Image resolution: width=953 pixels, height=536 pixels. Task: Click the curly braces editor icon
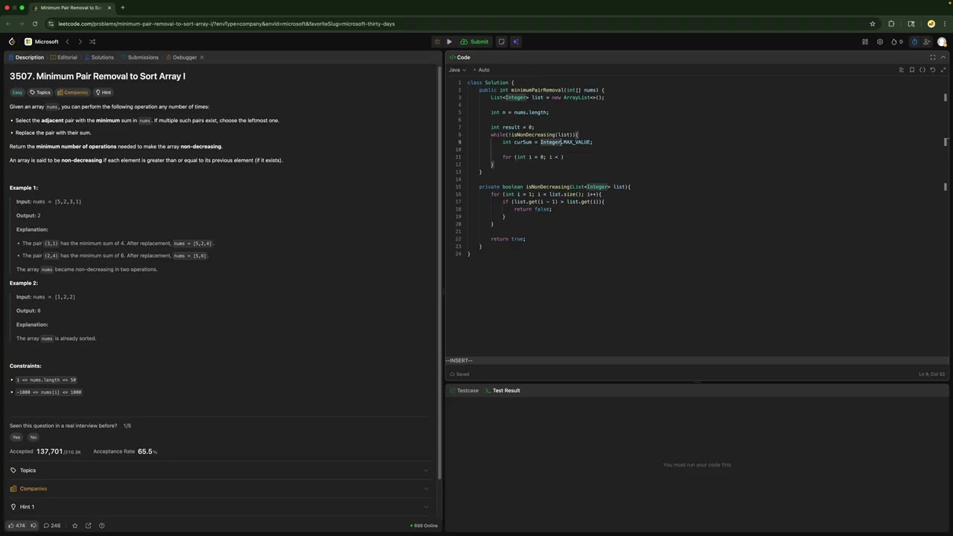point(922,70)
